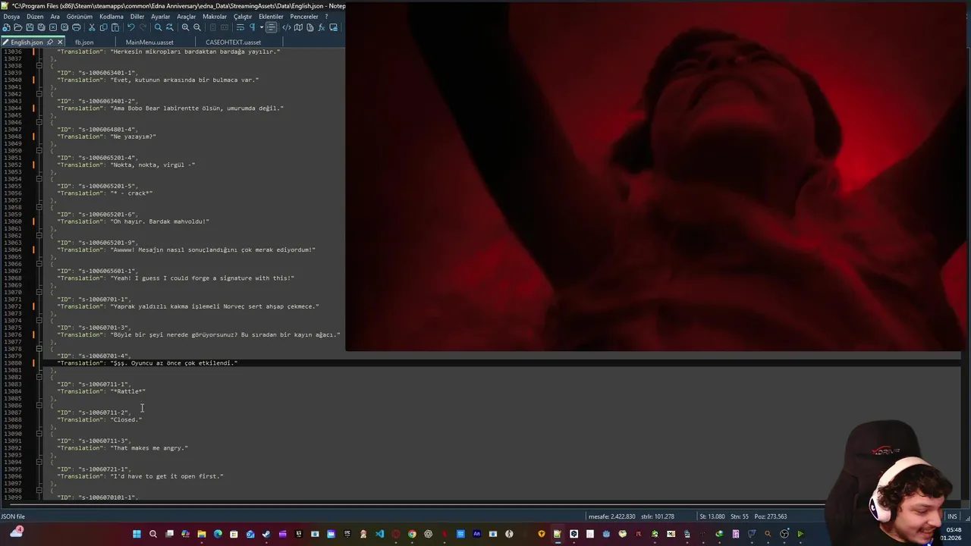
Task: Cut selection with the scissors icon
Action: [x=92, y=27]
